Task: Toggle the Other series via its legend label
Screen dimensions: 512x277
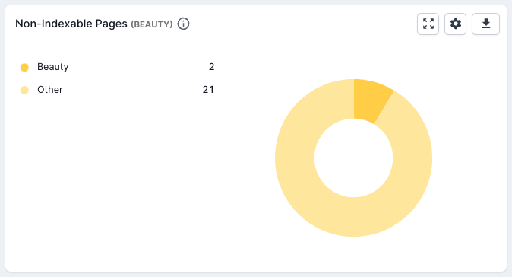Action: coord(50,90)
